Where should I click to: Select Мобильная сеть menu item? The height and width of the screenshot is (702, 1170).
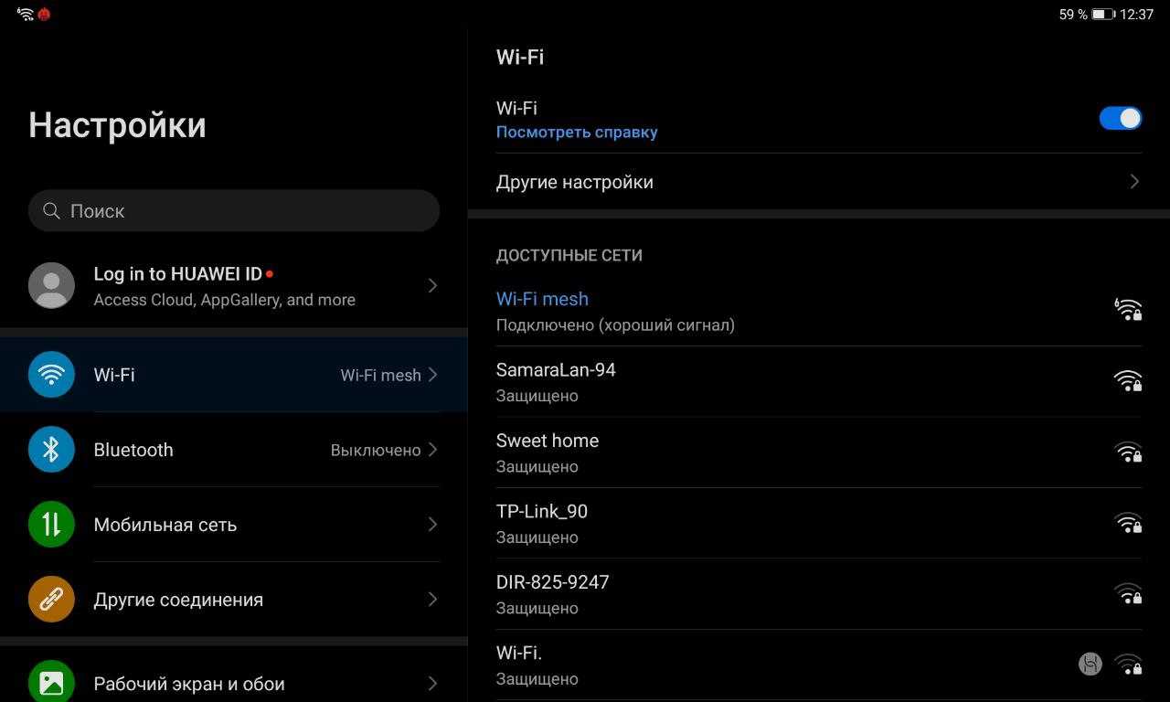point(165,525)
